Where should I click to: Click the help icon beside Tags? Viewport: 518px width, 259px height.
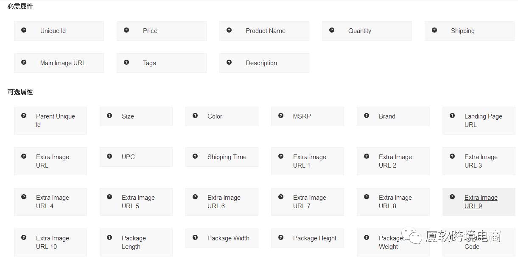[x=126, y=62]
